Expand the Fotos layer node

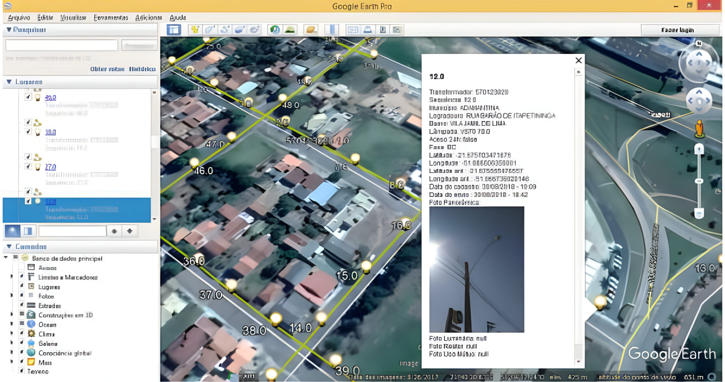(11, 295)
